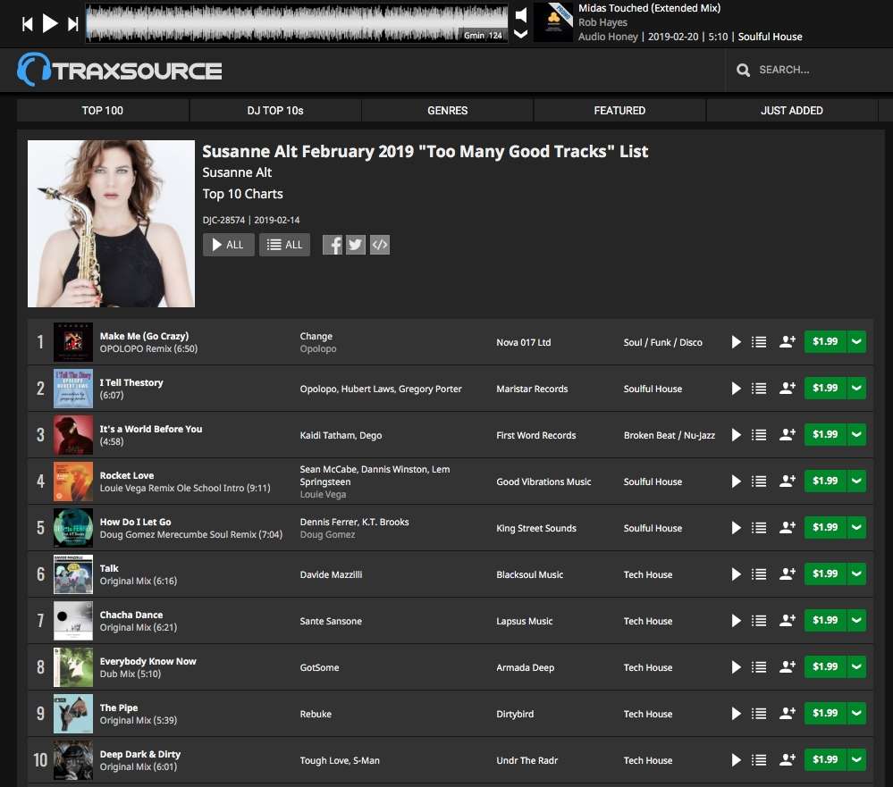Viewport: 893px width, 787px height.
Task: Add Make Me (Go Crazy) to queue
Action: click(x=759, y=342)
